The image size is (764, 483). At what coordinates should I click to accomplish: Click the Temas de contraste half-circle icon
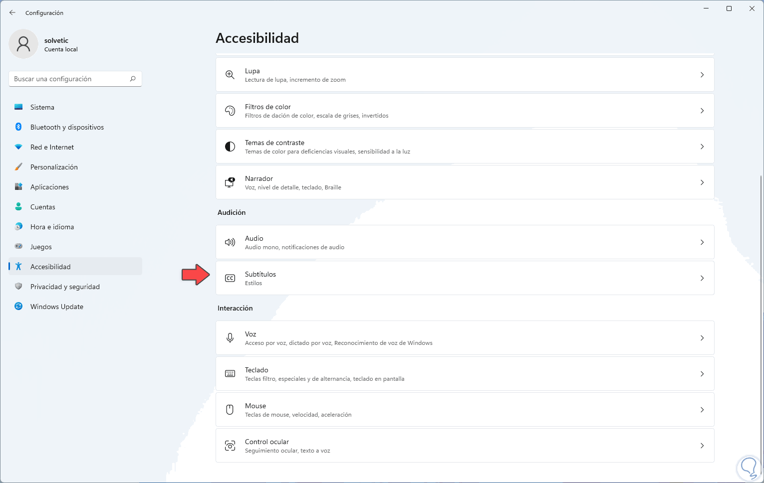230,147
